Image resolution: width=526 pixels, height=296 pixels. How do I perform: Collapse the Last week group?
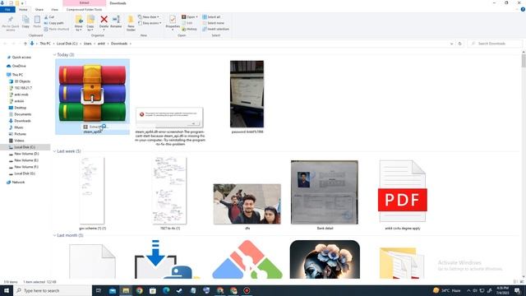pos(55,151)
